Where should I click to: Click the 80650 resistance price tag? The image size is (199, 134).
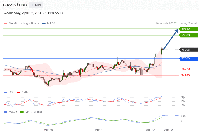coord(188,29)
